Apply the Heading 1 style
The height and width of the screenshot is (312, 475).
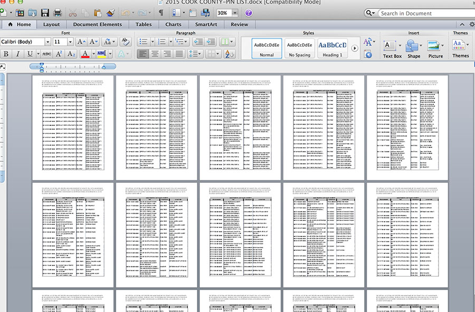tap(332, 48)
